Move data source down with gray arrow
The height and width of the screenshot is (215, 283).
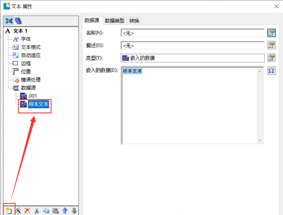click(74, 211)
